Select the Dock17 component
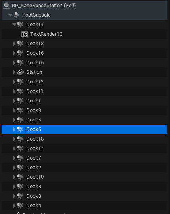This screenshot has height=214, width=170. click(x=84, y=148)
